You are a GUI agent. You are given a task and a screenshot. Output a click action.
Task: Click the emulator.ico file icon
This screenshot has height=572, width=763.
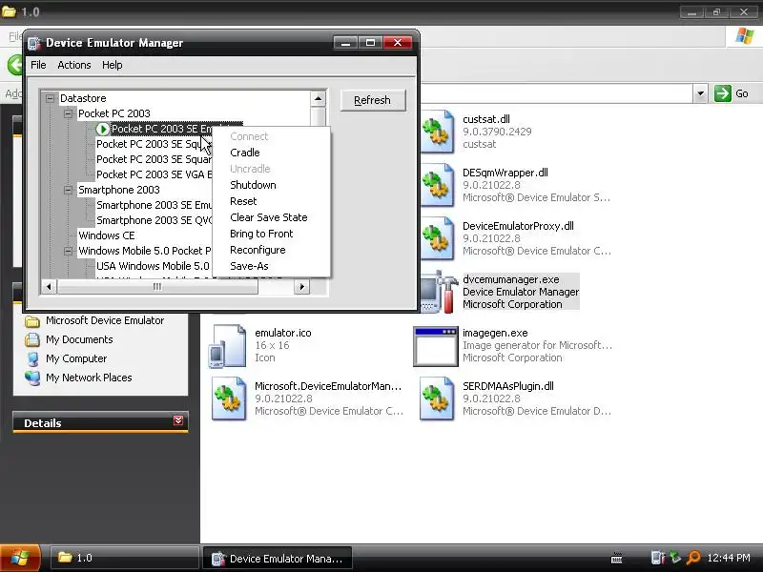(x=228, y=346)
